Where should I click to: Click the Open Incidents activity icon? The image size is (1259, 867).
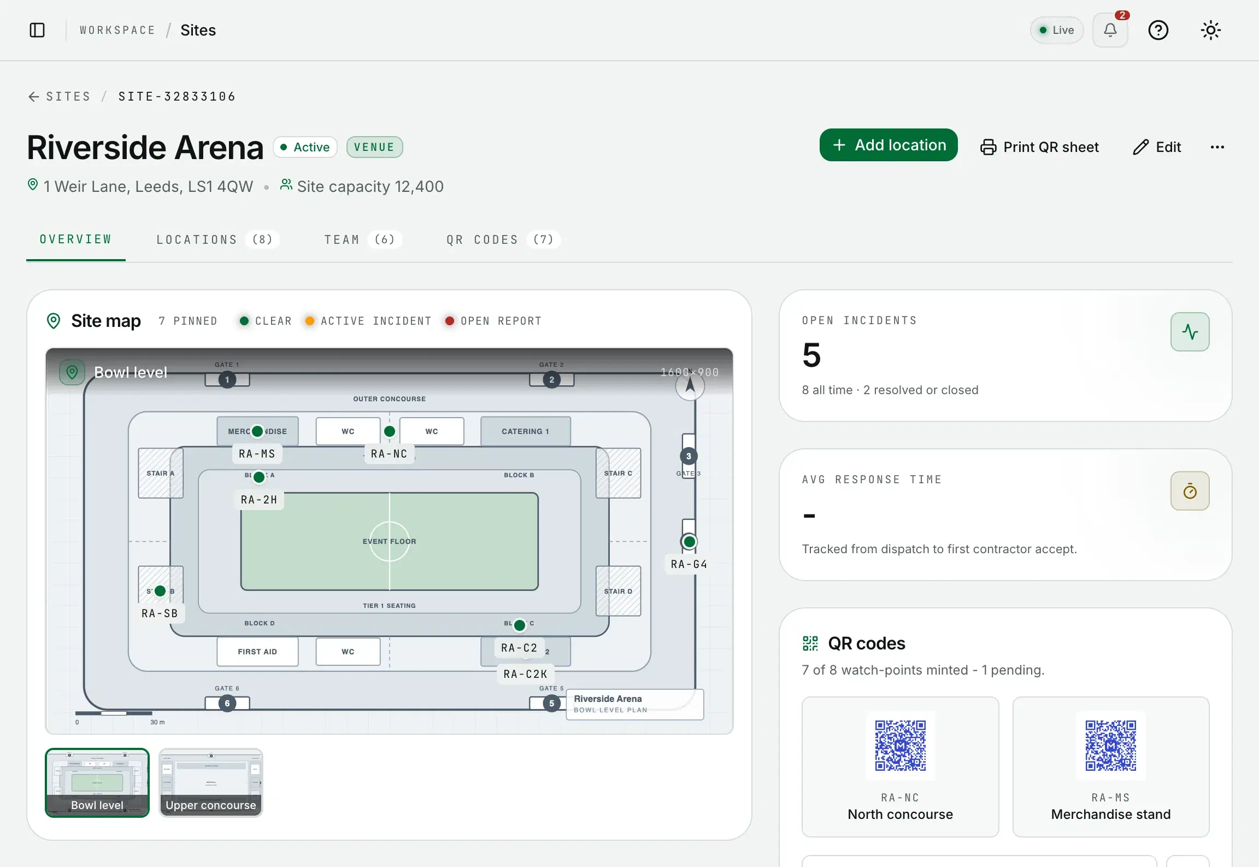pos(1190,332)
